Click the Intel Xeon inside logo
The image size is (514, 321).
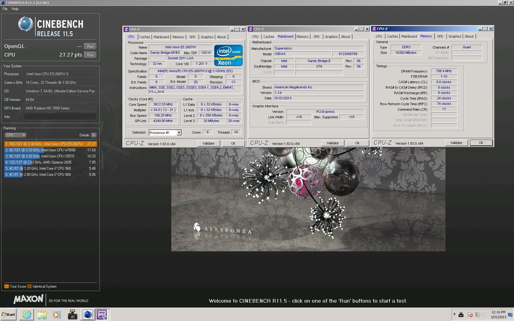click(228, 55)
